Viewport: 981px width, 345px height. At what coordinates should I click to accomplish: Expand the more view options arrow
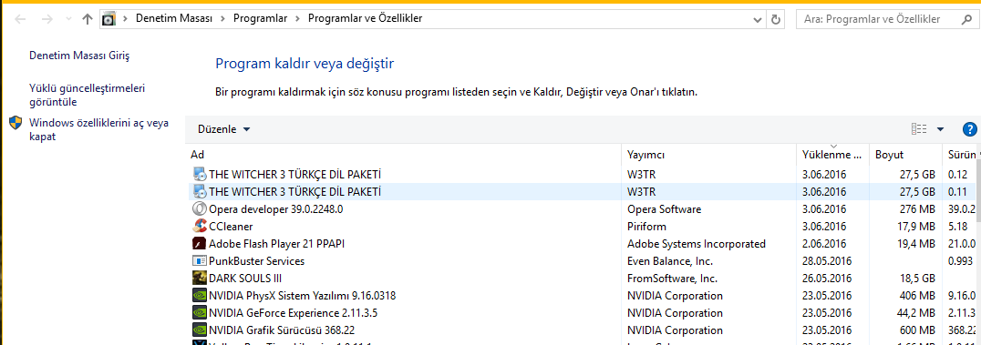coord(940,129)
